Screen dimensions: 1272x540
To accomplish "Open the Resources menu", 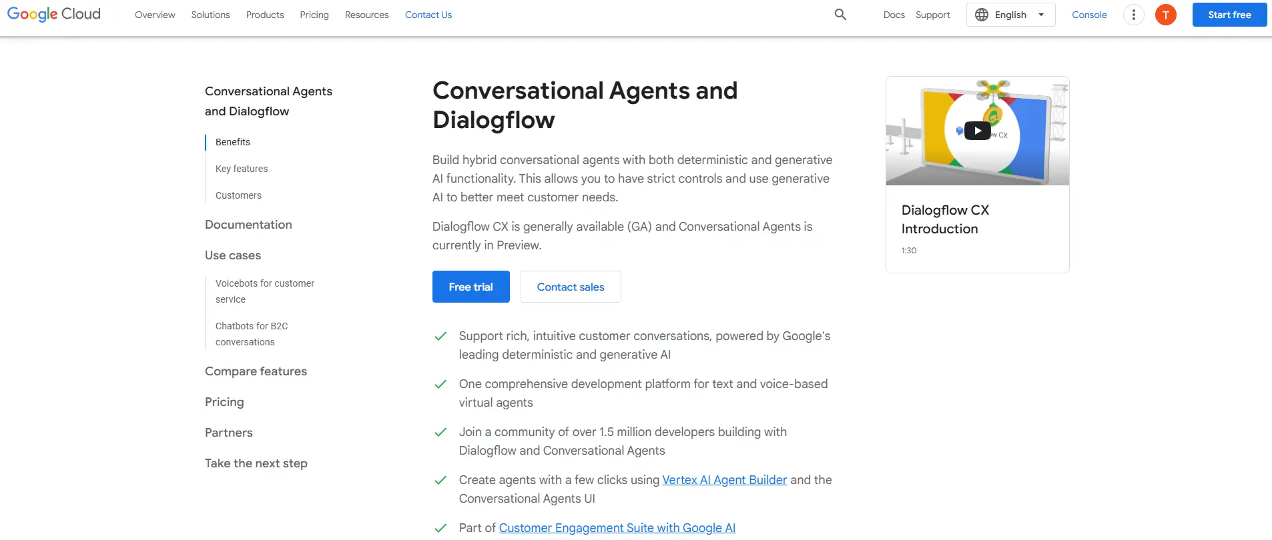I will coord(366,15).
